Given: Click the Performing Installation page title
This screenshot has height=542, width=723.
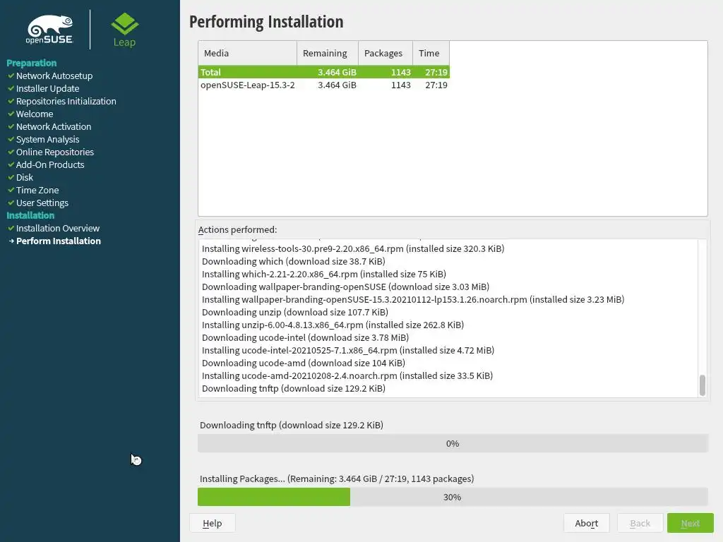Looking at the screenshot, I should tap(266, 22).
